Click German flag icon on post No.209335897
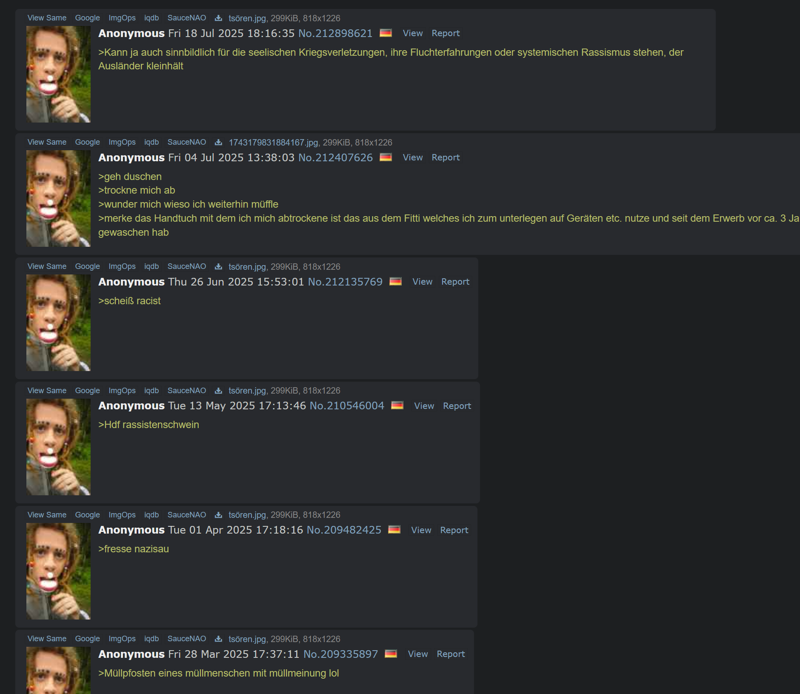The width and height of the screenshot is (800, 694). point(391,654)
